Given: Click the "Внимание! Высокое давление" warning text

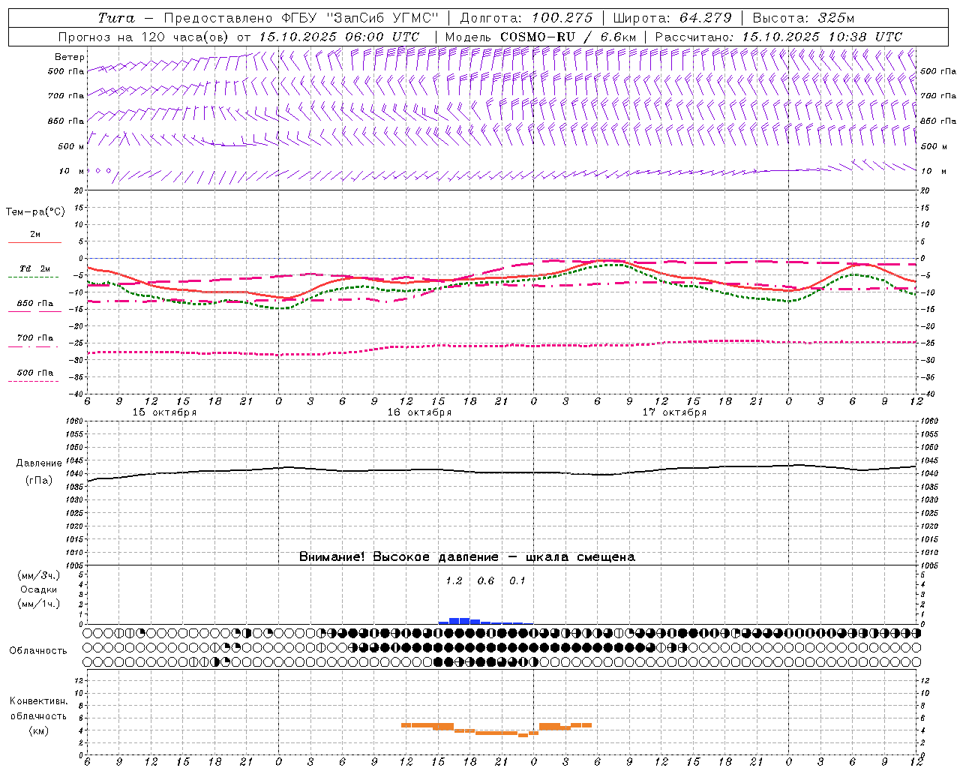Looking at the screenshot, I should click(x=398, y=557).
